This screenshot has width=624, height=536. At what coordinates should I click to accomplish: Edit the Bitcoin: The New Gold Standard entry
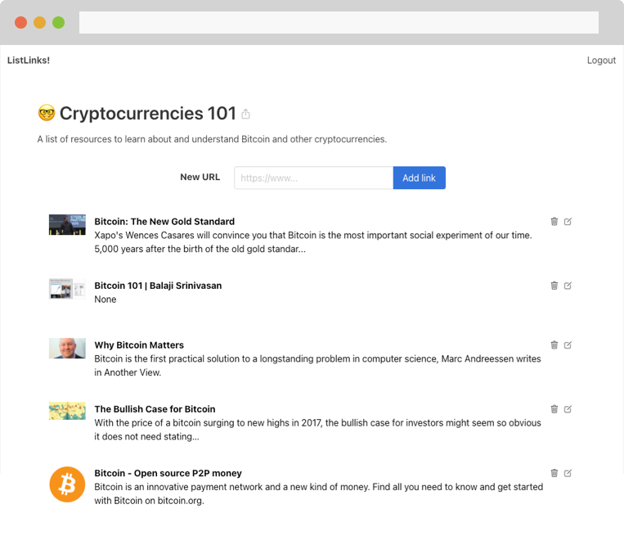point(568,221)
